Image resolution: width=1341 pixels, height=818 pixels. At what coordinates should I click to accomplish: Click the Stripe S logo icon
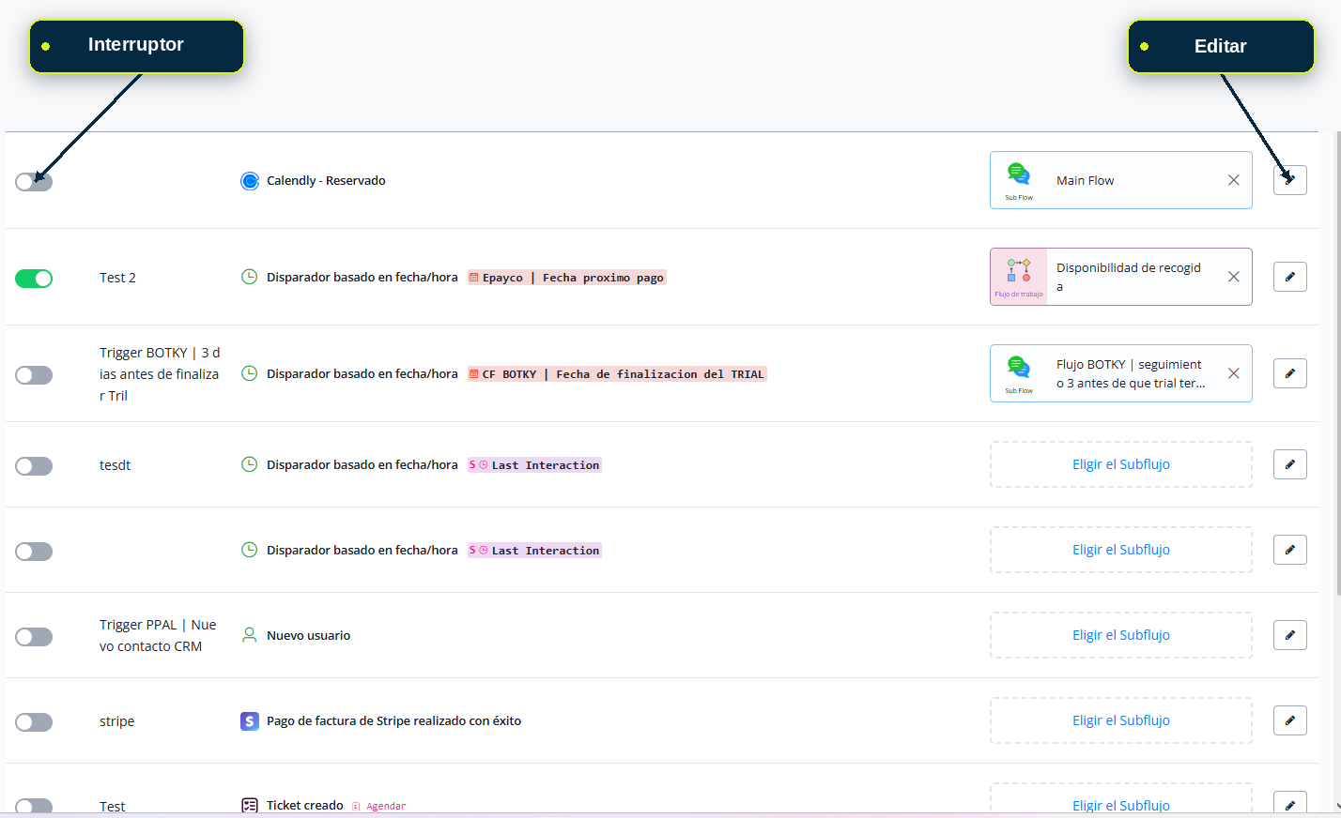point(250,721)
